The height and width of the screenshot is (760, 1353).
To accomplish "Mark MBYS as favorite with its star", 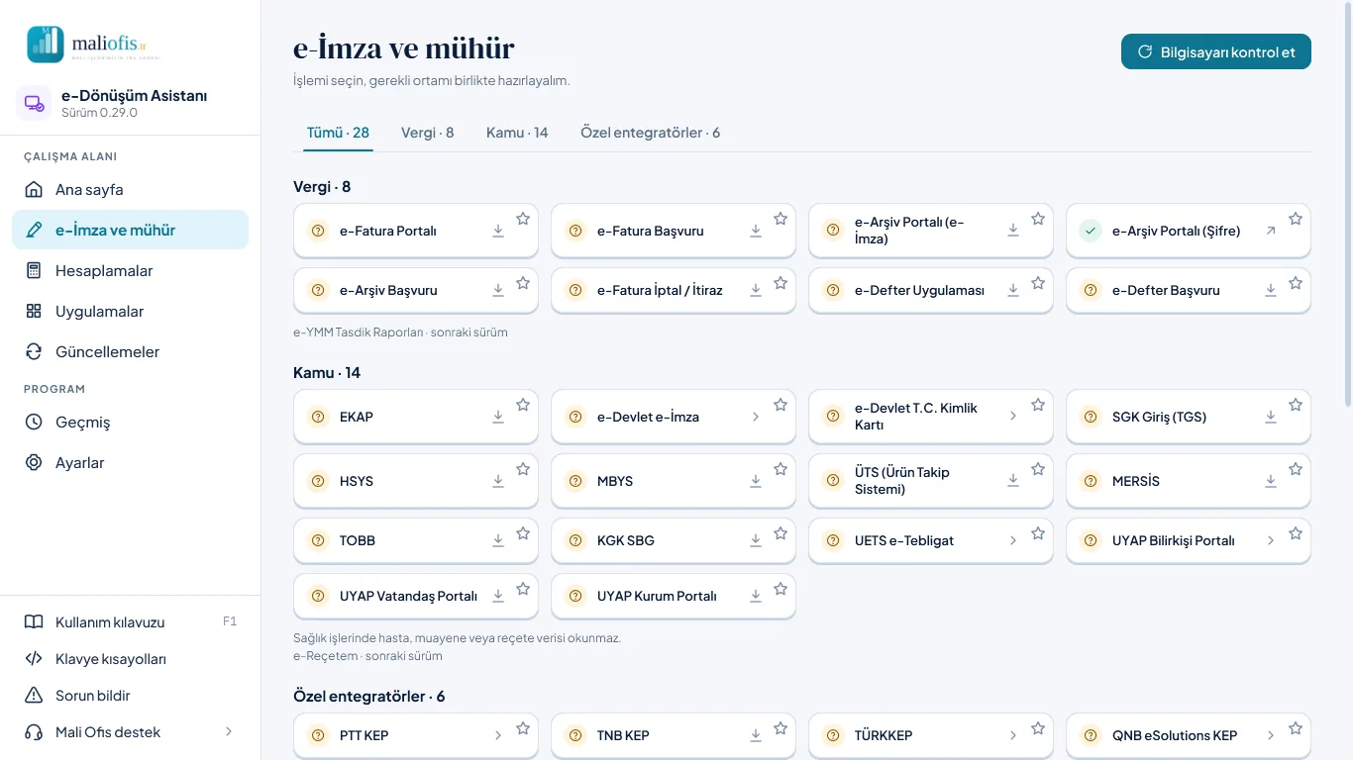I will point(781,469).
